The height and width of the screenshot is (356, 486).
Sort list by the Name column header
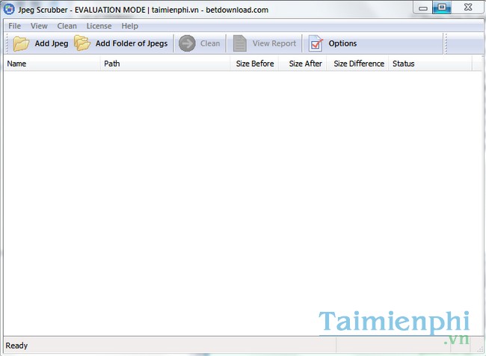[51, 64]
